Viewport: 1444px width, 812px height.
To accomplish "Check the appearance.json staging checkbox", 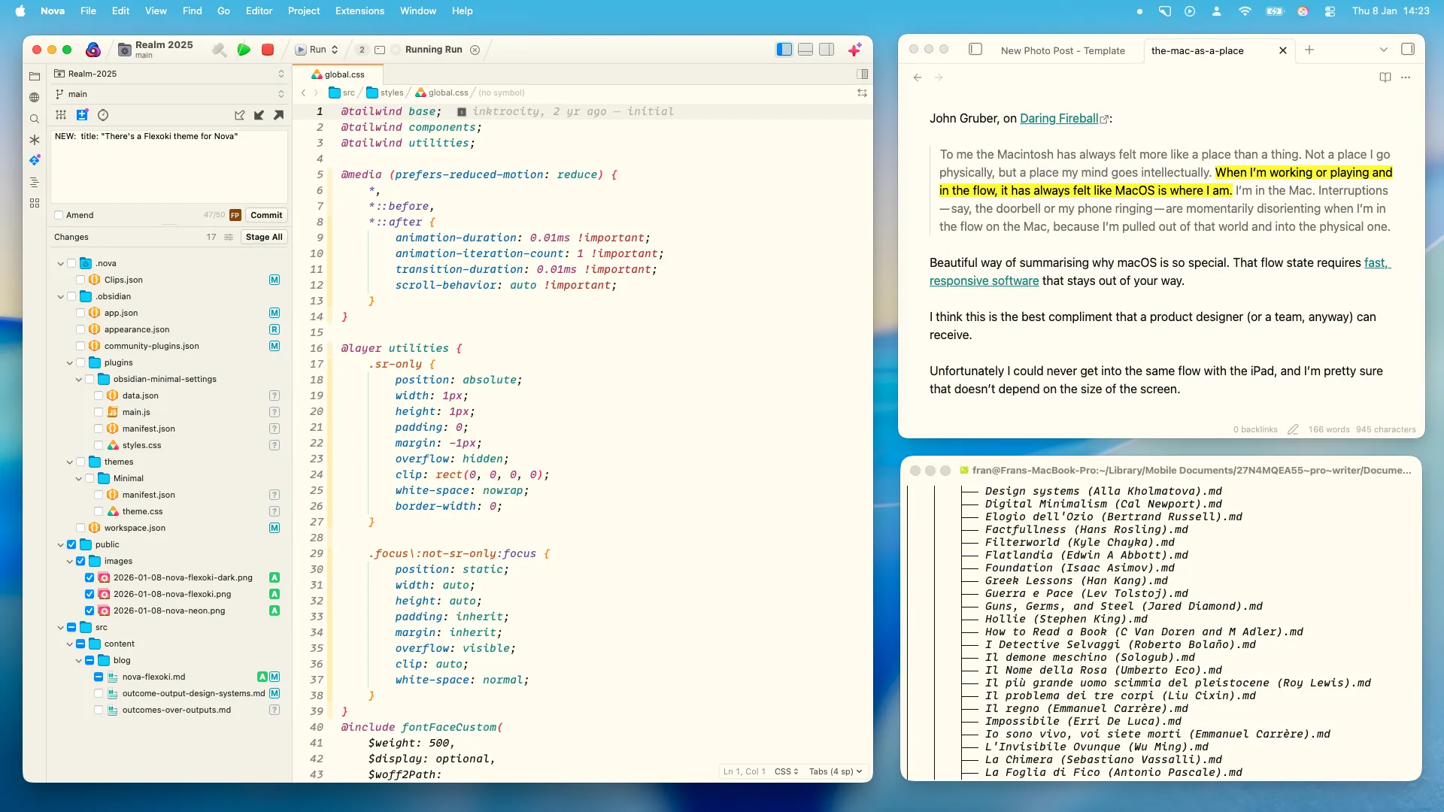I will coord(80,329).
